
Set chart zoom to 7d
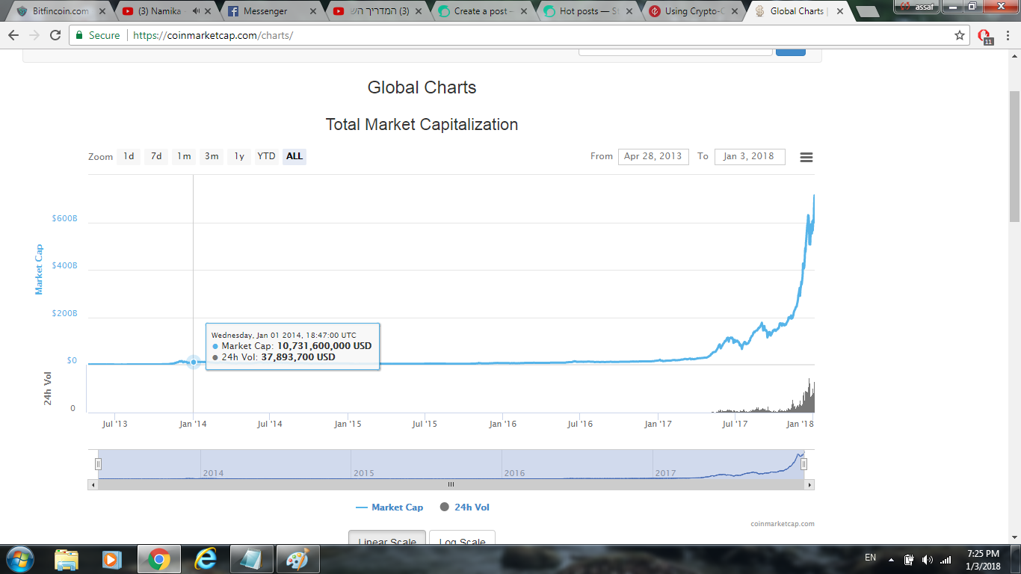pyautogui.click(x=156, y=156)
